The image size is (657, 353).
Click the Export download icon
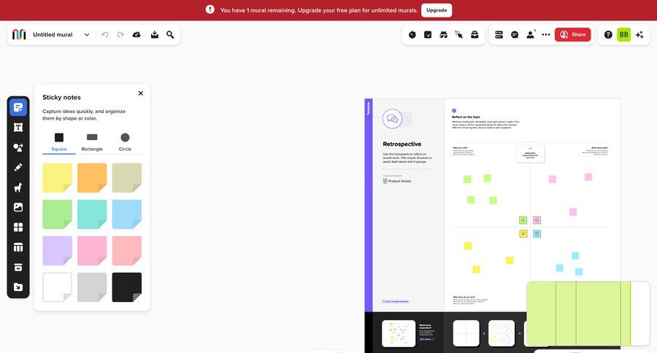[154, 34]
